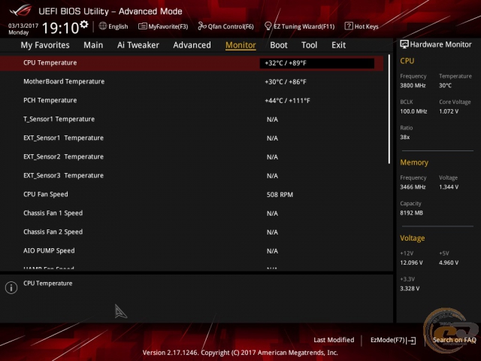
Task: Select PCH Temperature row
Action: pyautogui.click(x=192, y=100)
